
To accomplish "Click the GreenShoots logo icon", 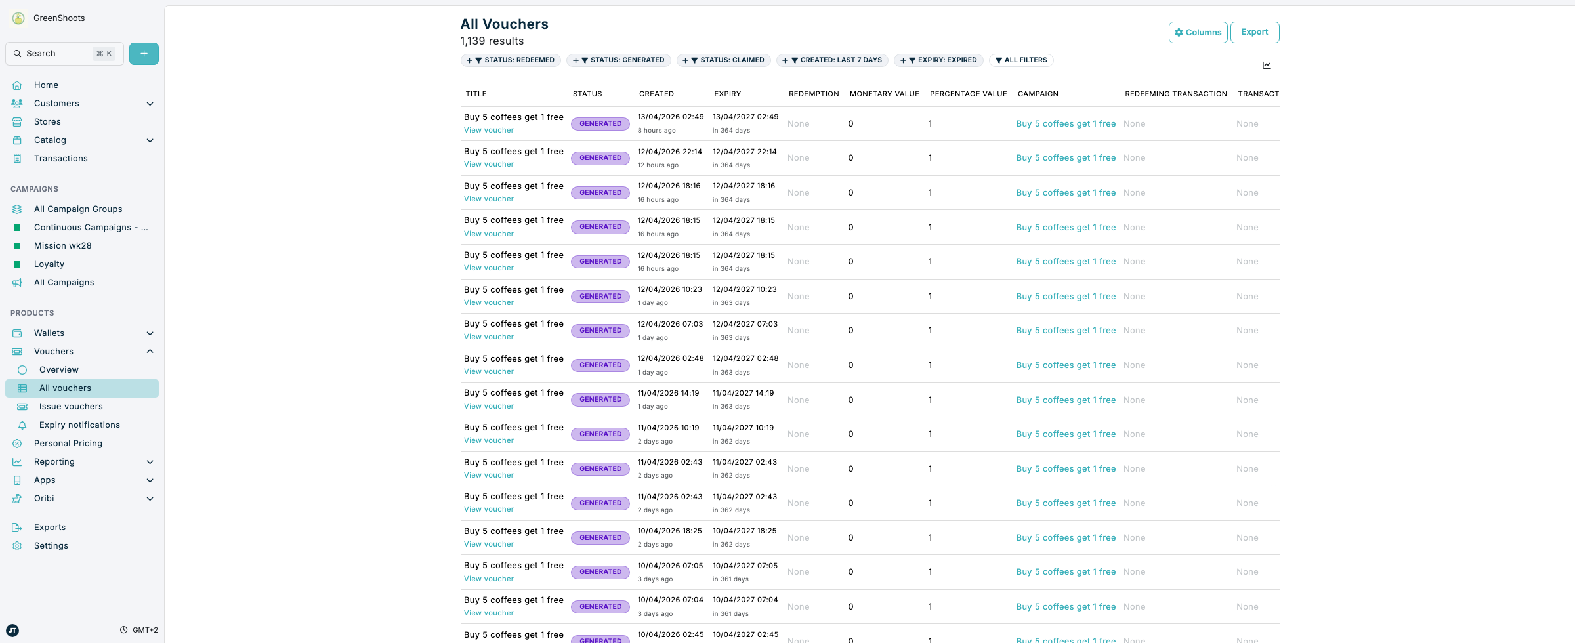I will point(17,18).
